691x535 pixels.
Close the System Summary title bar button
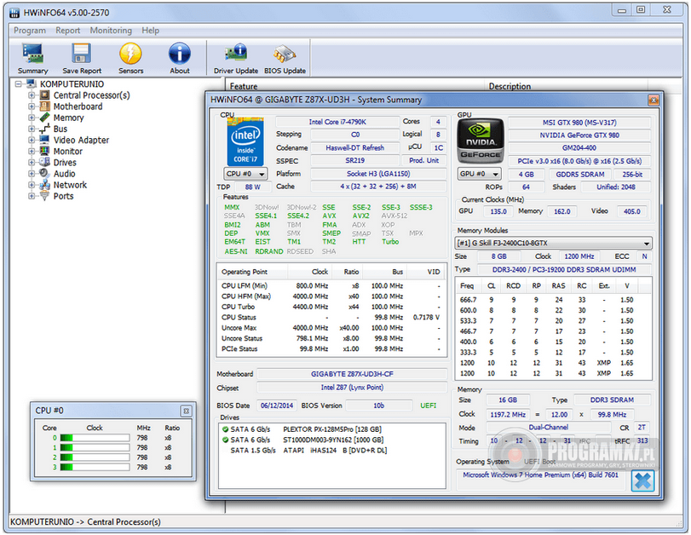tap(654, 100)
